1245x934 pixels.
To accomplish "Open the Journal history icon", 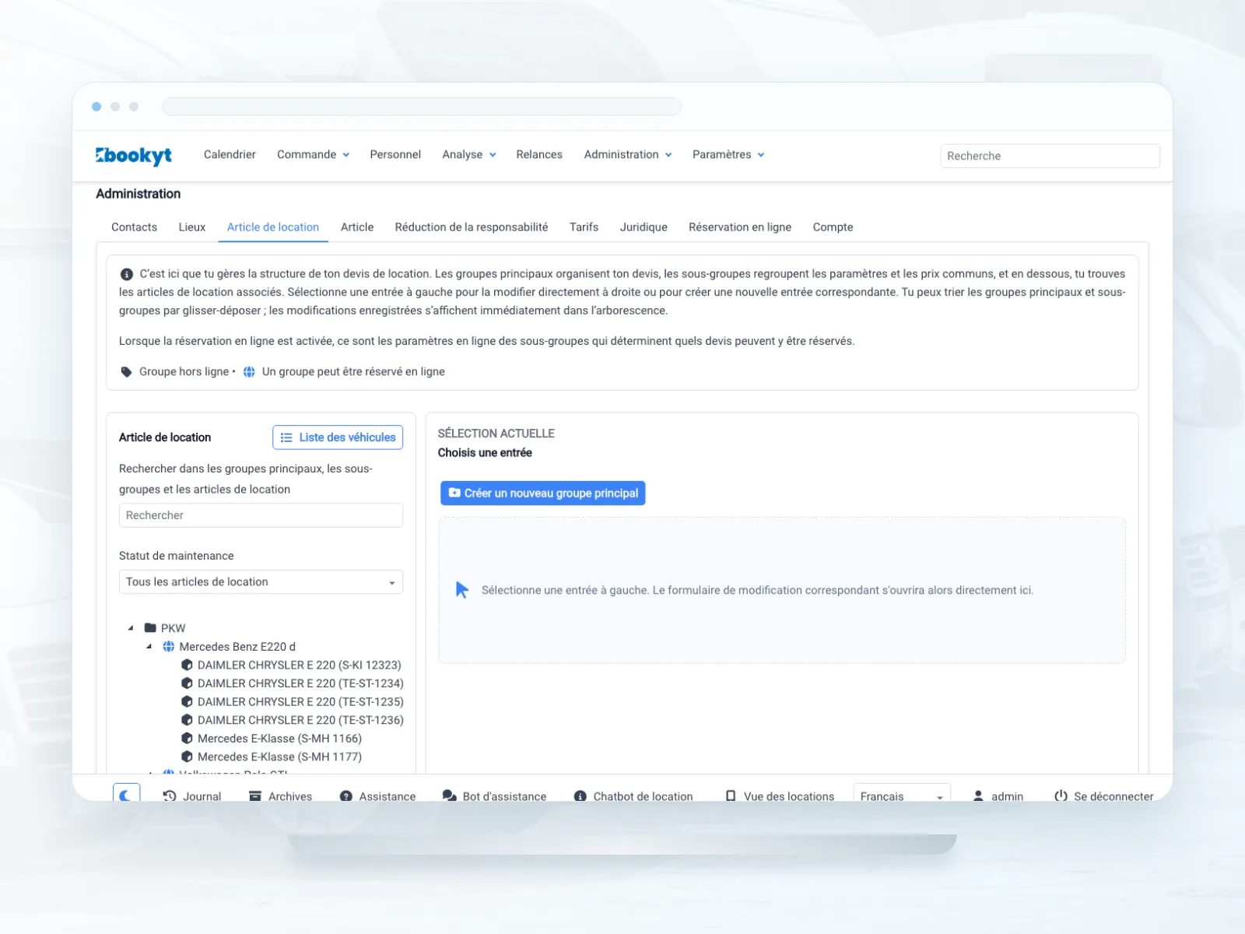I will (x=169, y=796).
